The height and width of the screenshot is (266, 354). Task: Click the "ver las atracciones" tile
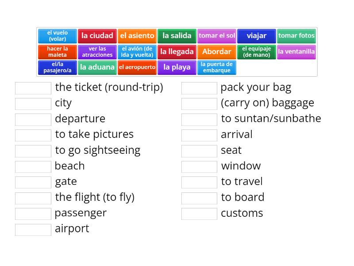click(x=97, y=52)
